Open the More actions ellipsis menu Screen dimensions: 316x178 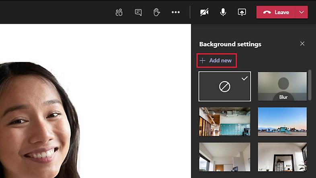(176, 12)
